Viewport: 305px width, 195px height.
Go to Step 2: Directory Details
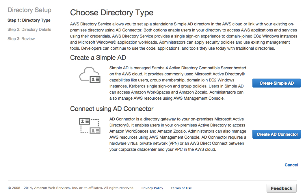(29, 29)
